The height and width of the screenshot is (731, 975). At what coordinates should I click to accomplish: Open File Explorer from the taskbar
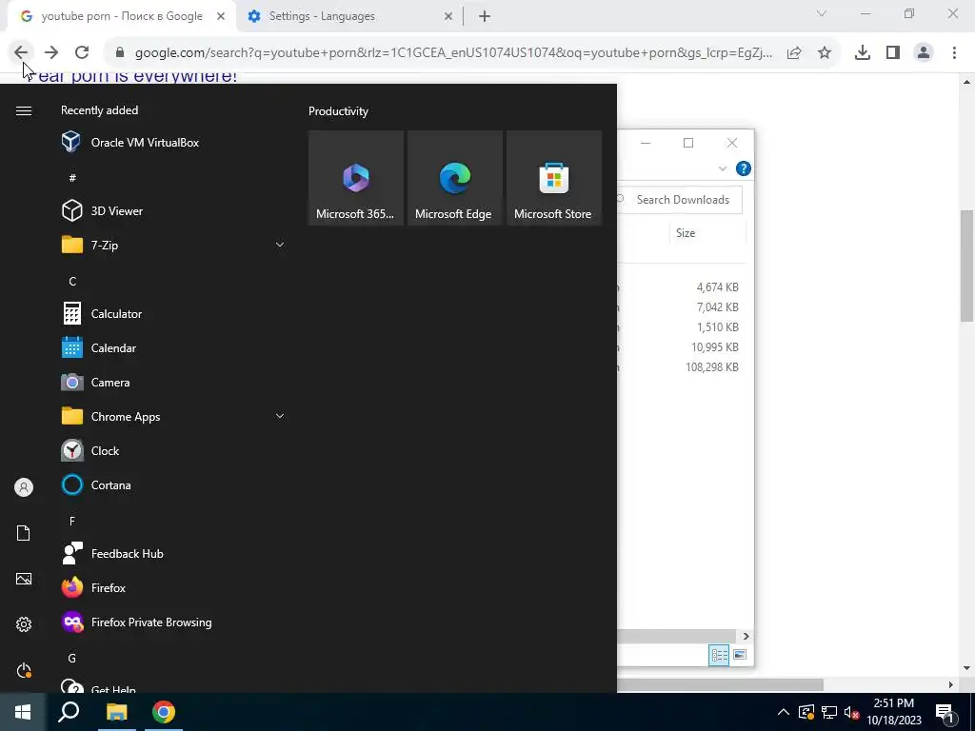(x=116, y=712)
